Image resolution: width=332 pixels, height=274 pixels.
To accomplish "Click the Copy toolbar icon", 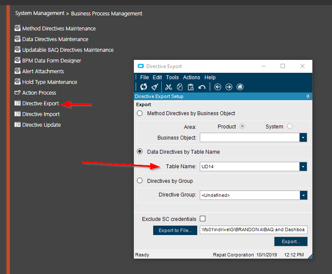I will point(180,87).
